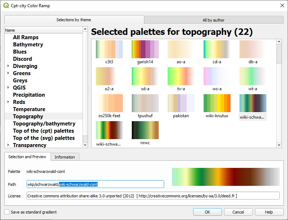Switch to All by author tab
Viewport: 288px width, 220px height.
[213, 20]
